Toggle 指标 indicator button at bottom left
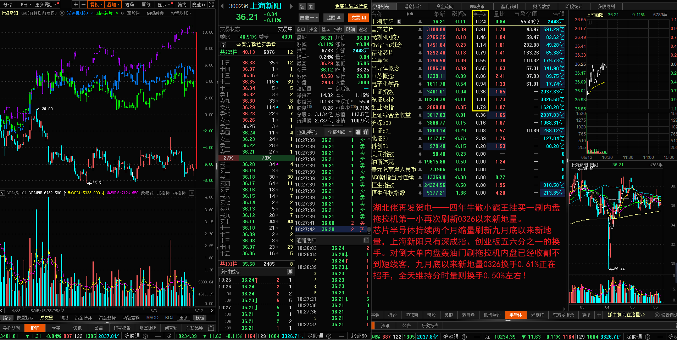The width and height of the screenshot is (677, 340). [x=7, y=318]
